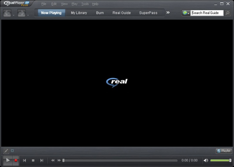Open the Tools menu
This screenshot has width=234, height=167.
pos(85,4)
